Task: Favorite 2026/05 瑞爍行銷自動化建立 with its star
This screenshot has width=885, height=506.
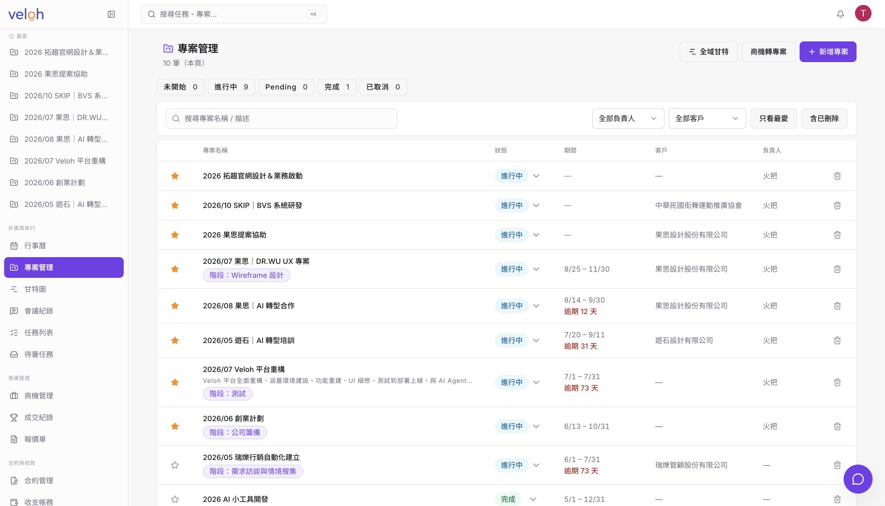Action: [x=175, y=465]
